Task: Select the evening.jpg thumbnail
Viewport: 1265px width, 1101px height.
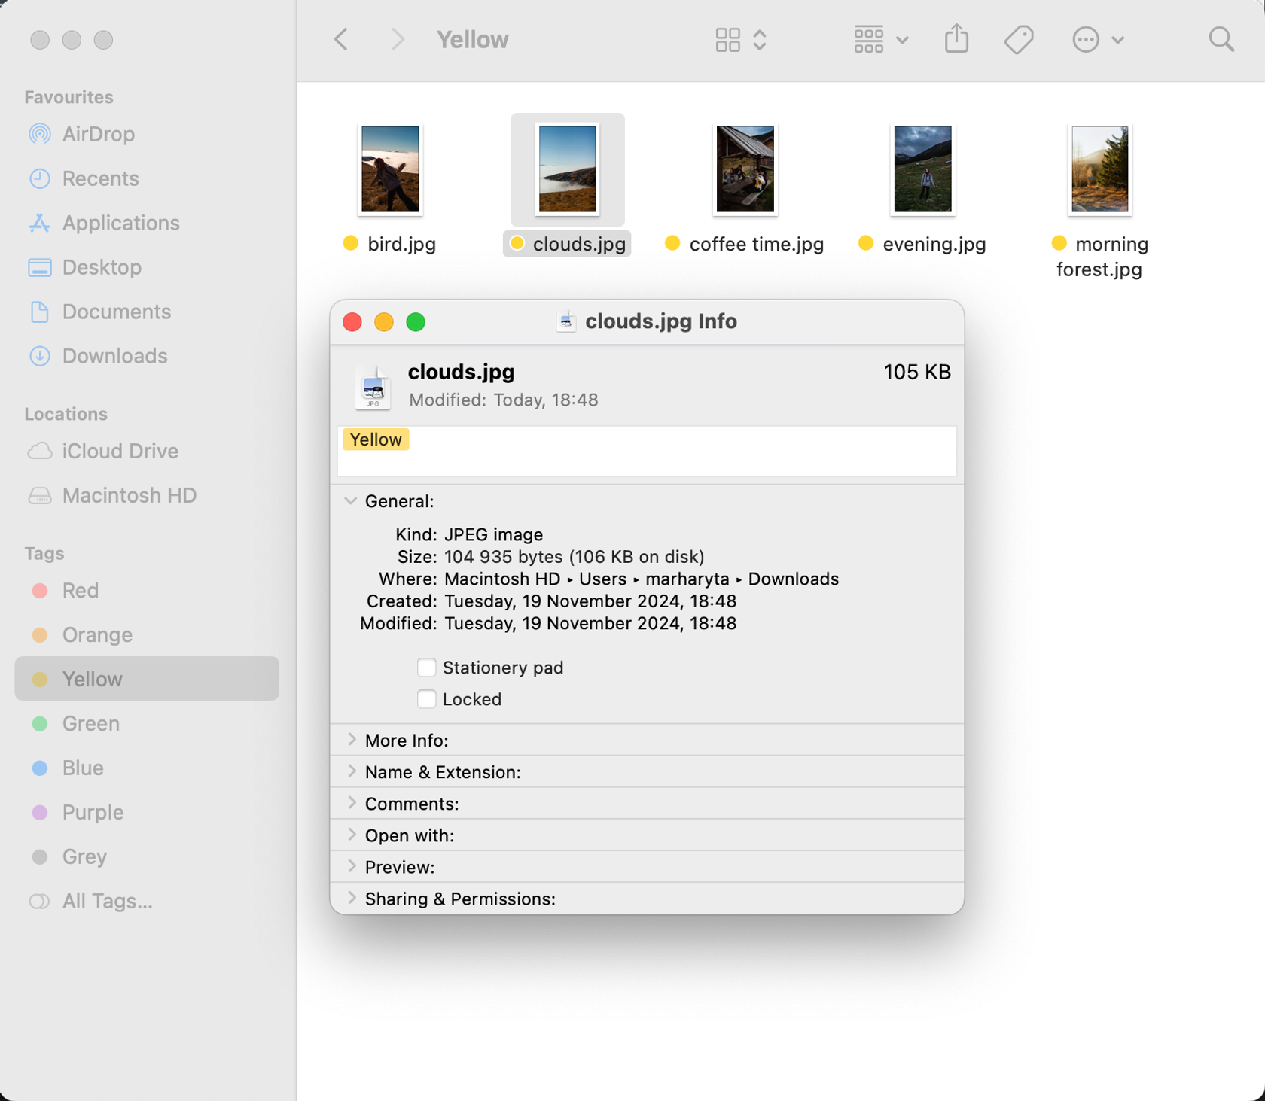Action: point(922,169)
